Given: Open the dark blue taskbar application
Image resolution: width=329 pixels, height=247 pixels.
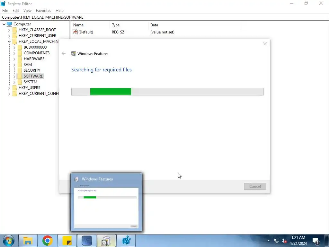Looking at the screenshot, I should point(87,241).
